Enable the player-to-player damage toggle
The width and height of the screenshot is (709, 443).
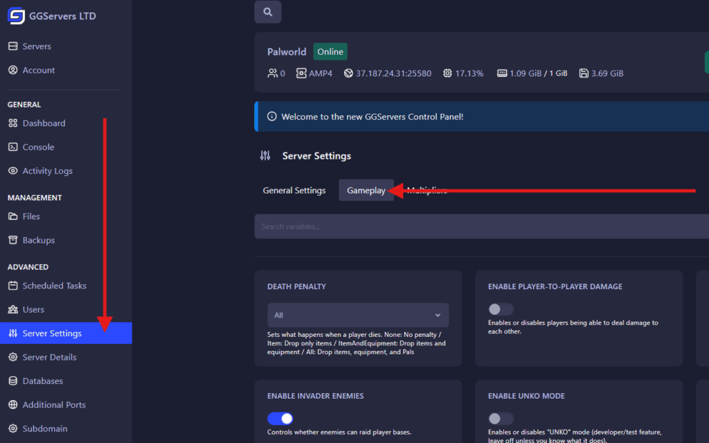501,309
